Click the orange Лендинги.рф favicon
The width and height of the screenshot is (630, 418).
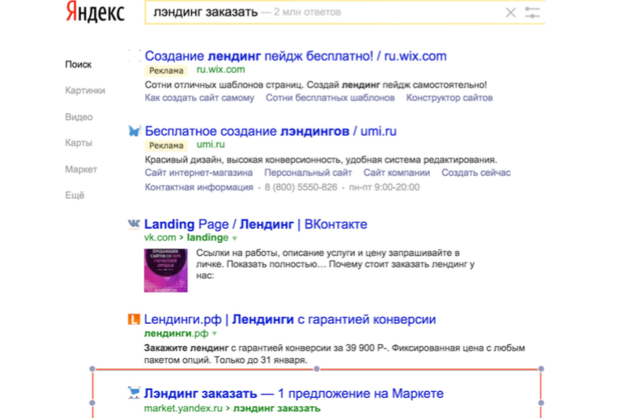pyautogui.click(x=134, y=319)
